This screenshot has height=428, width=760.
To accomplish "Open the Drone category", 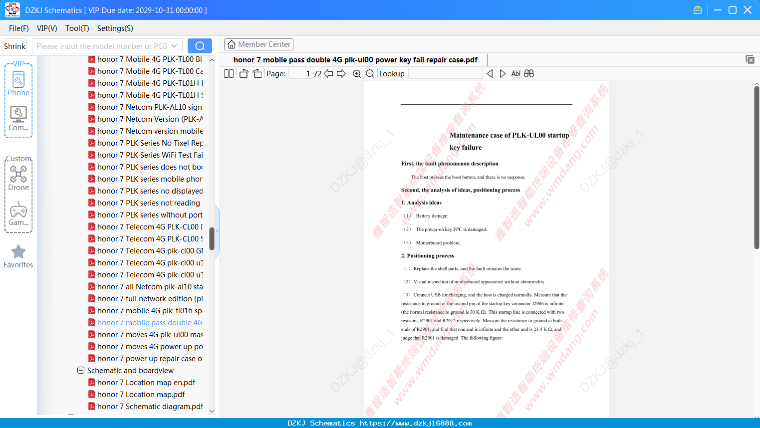I will click(18, 178).
